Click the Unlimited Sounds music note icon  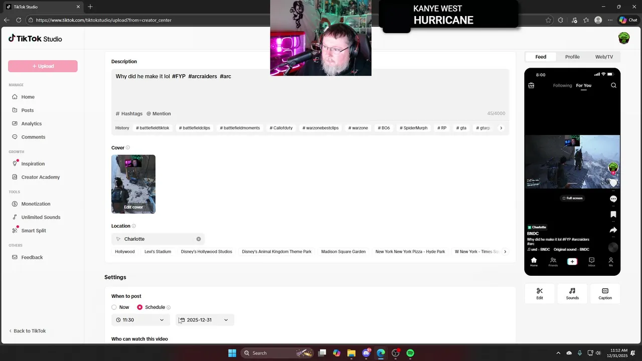(16, 217)
